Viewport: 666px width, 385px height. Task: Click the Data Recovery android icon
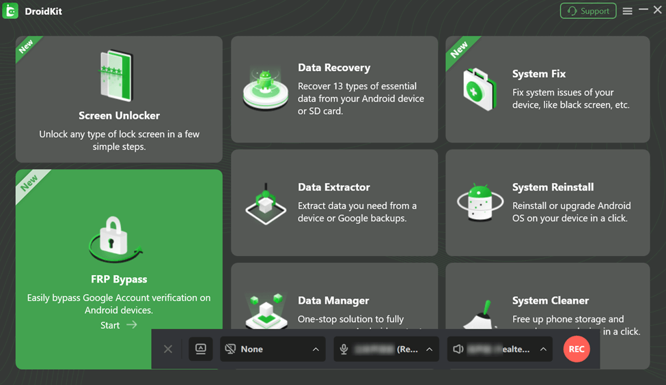click(266, 89)
